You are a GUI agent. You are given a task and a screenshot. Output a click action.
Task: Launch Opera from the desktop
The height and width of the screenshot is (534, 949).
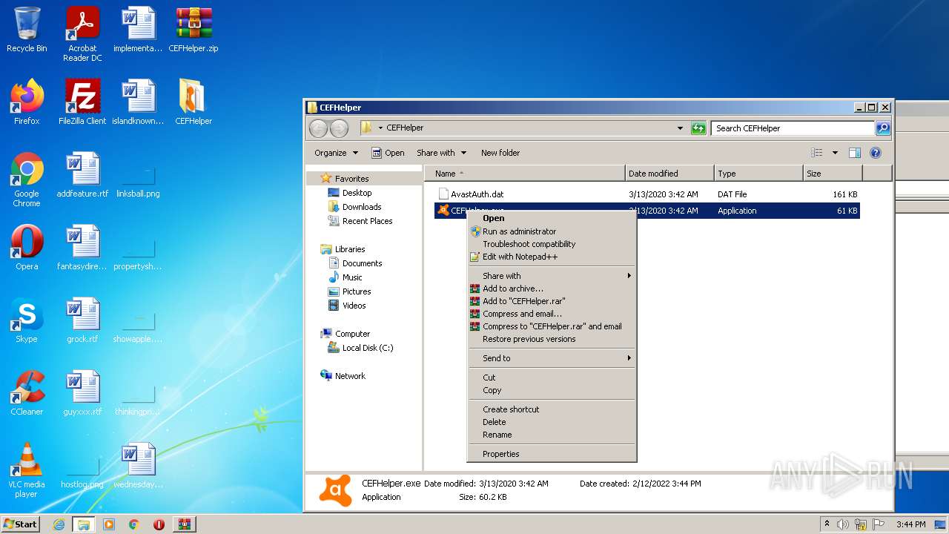click(x=27, y=248)
